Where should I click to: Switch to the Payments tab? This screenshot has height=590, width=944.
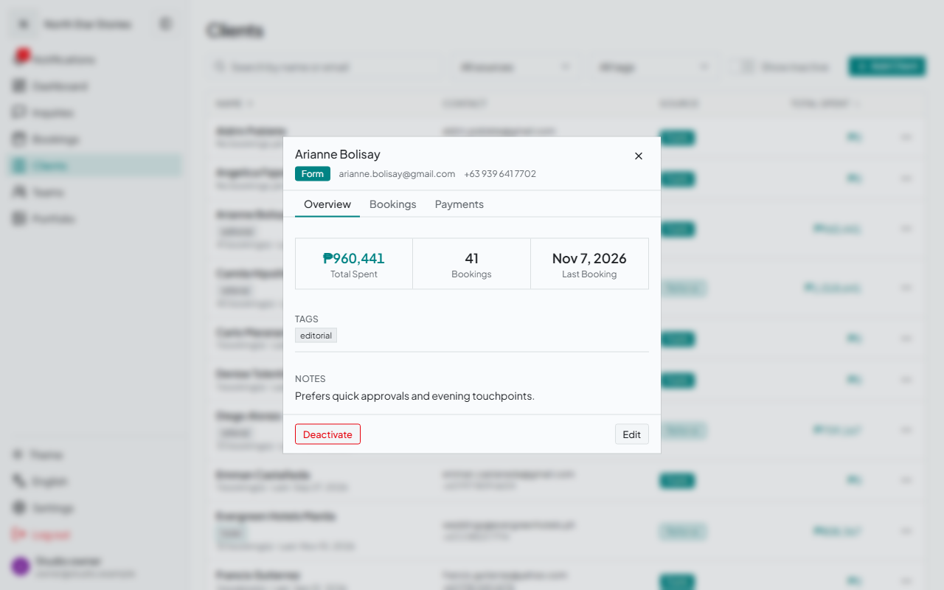coord(459,204)
